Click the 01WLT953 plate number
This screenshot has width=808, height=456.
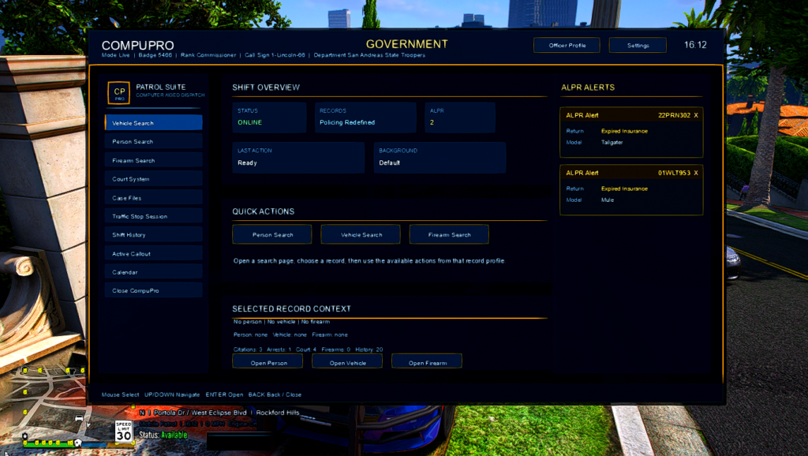674,173
